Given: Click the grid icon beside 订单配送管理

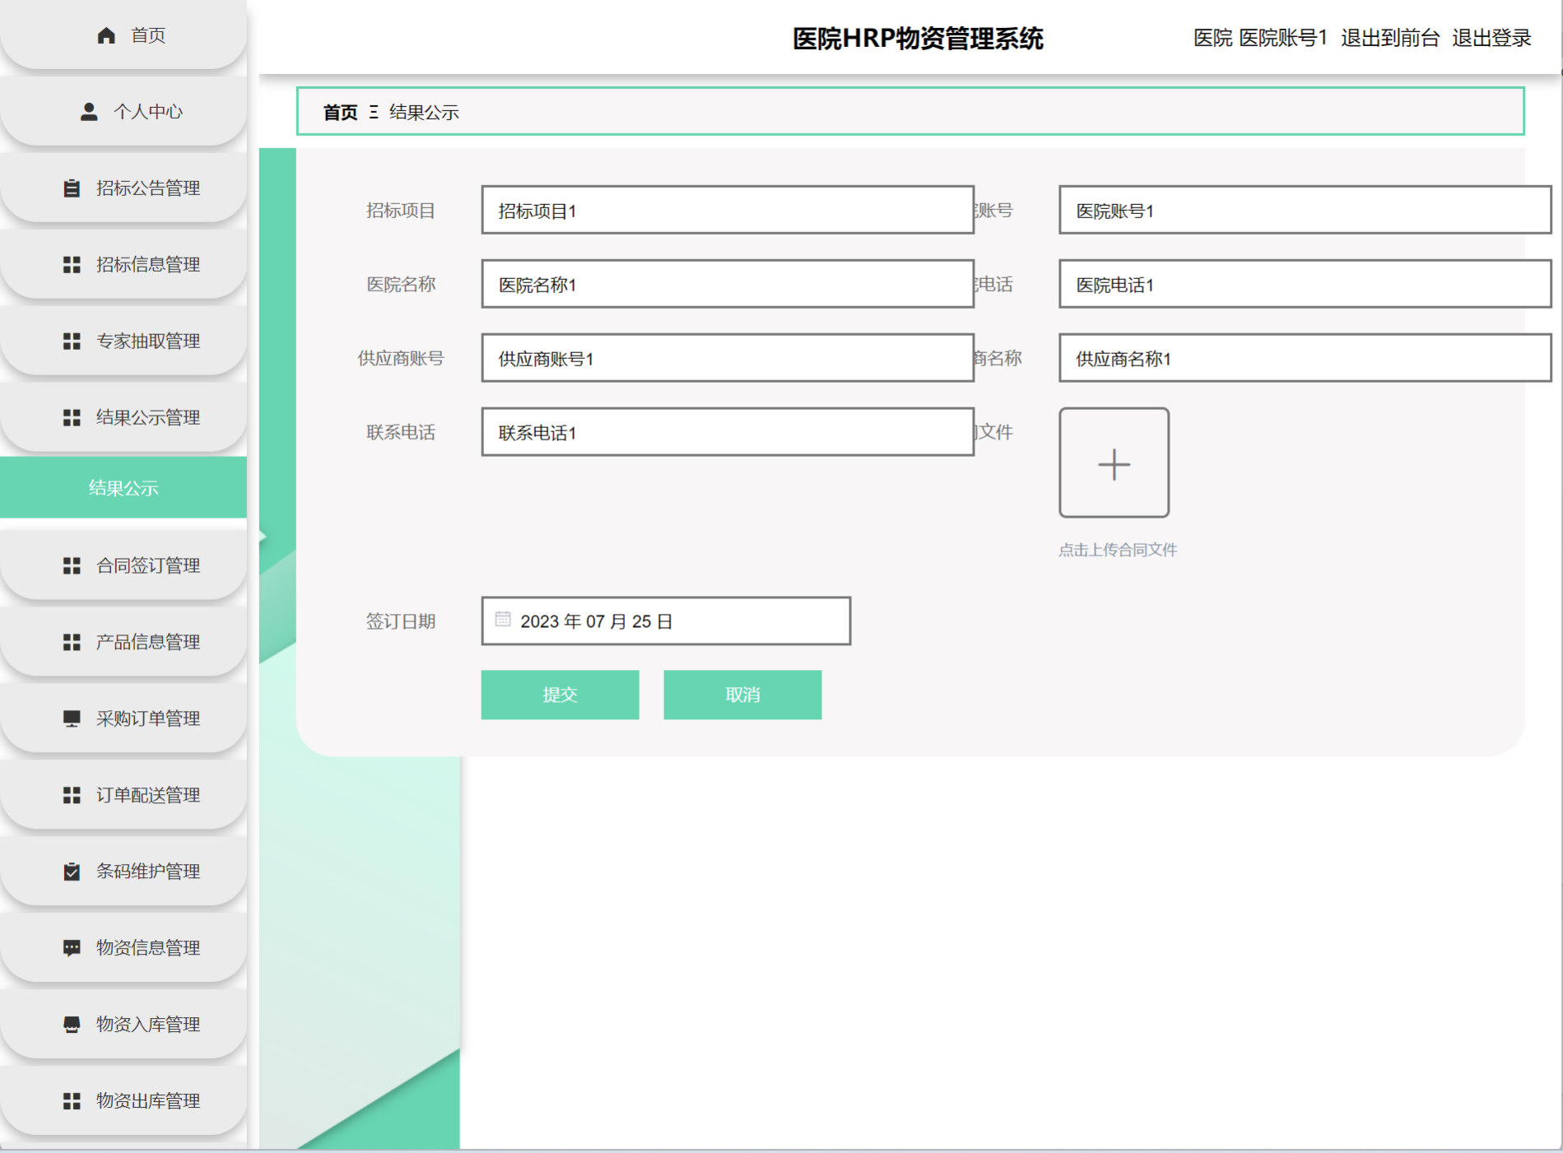Looking at the screenshot, I should click(x=72, y=796).
